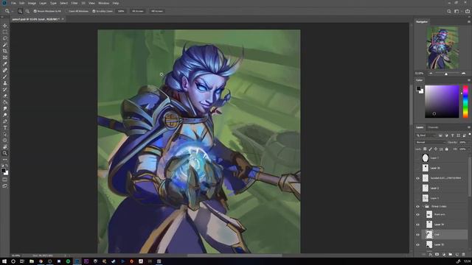Toggle Quick Mask mode
Viewport: 472px width, 265px height.
(x=5, y=180)
